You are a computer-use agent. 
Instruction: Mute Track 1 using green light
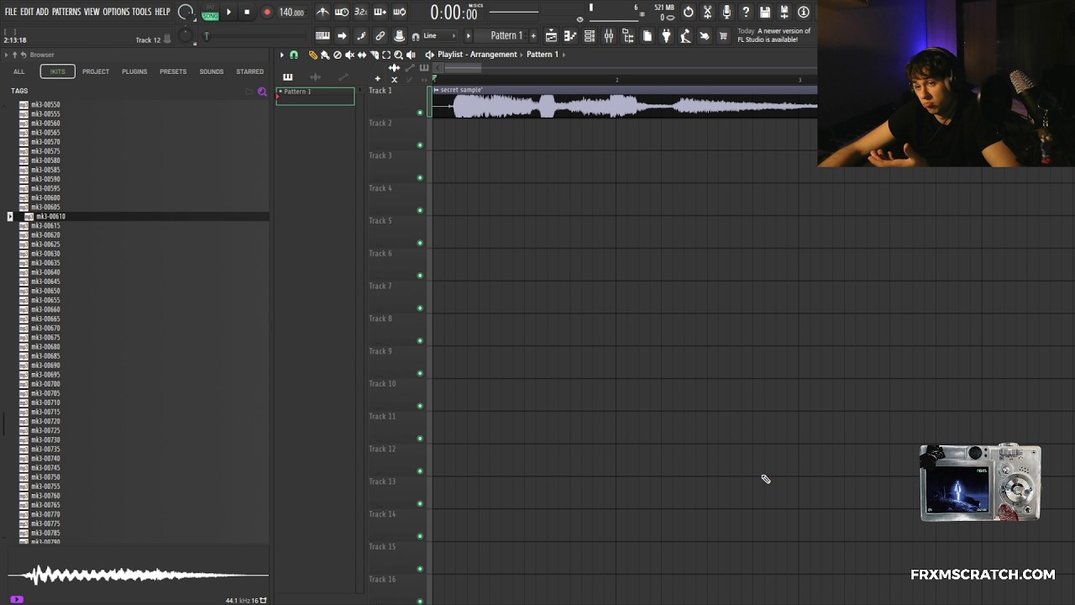[x=420, y=113]
